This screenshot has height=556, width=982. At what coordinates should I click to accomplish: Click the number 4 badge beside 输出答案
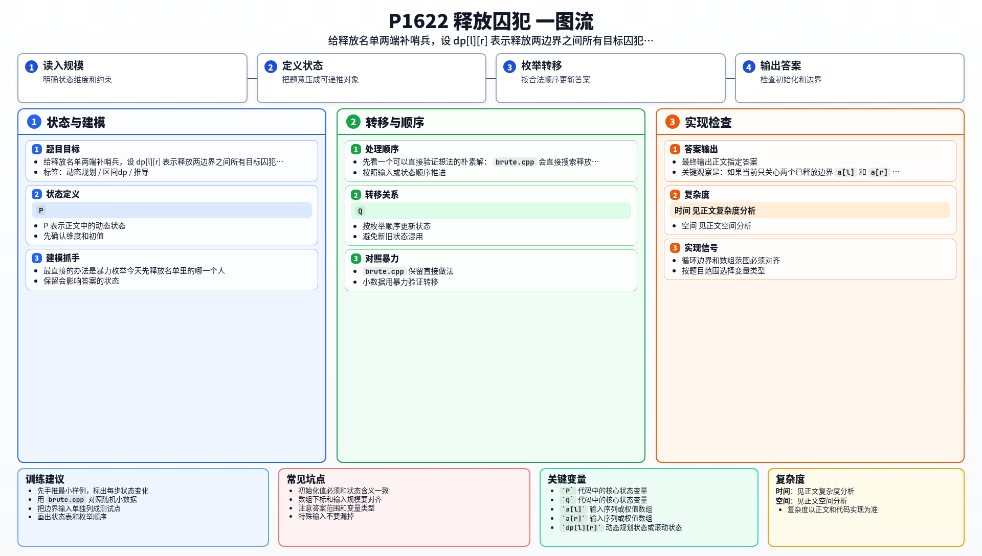749,67
